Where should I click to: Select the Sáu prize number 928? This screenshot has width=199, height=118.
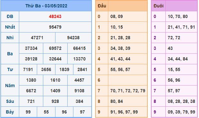coord(55,101)
